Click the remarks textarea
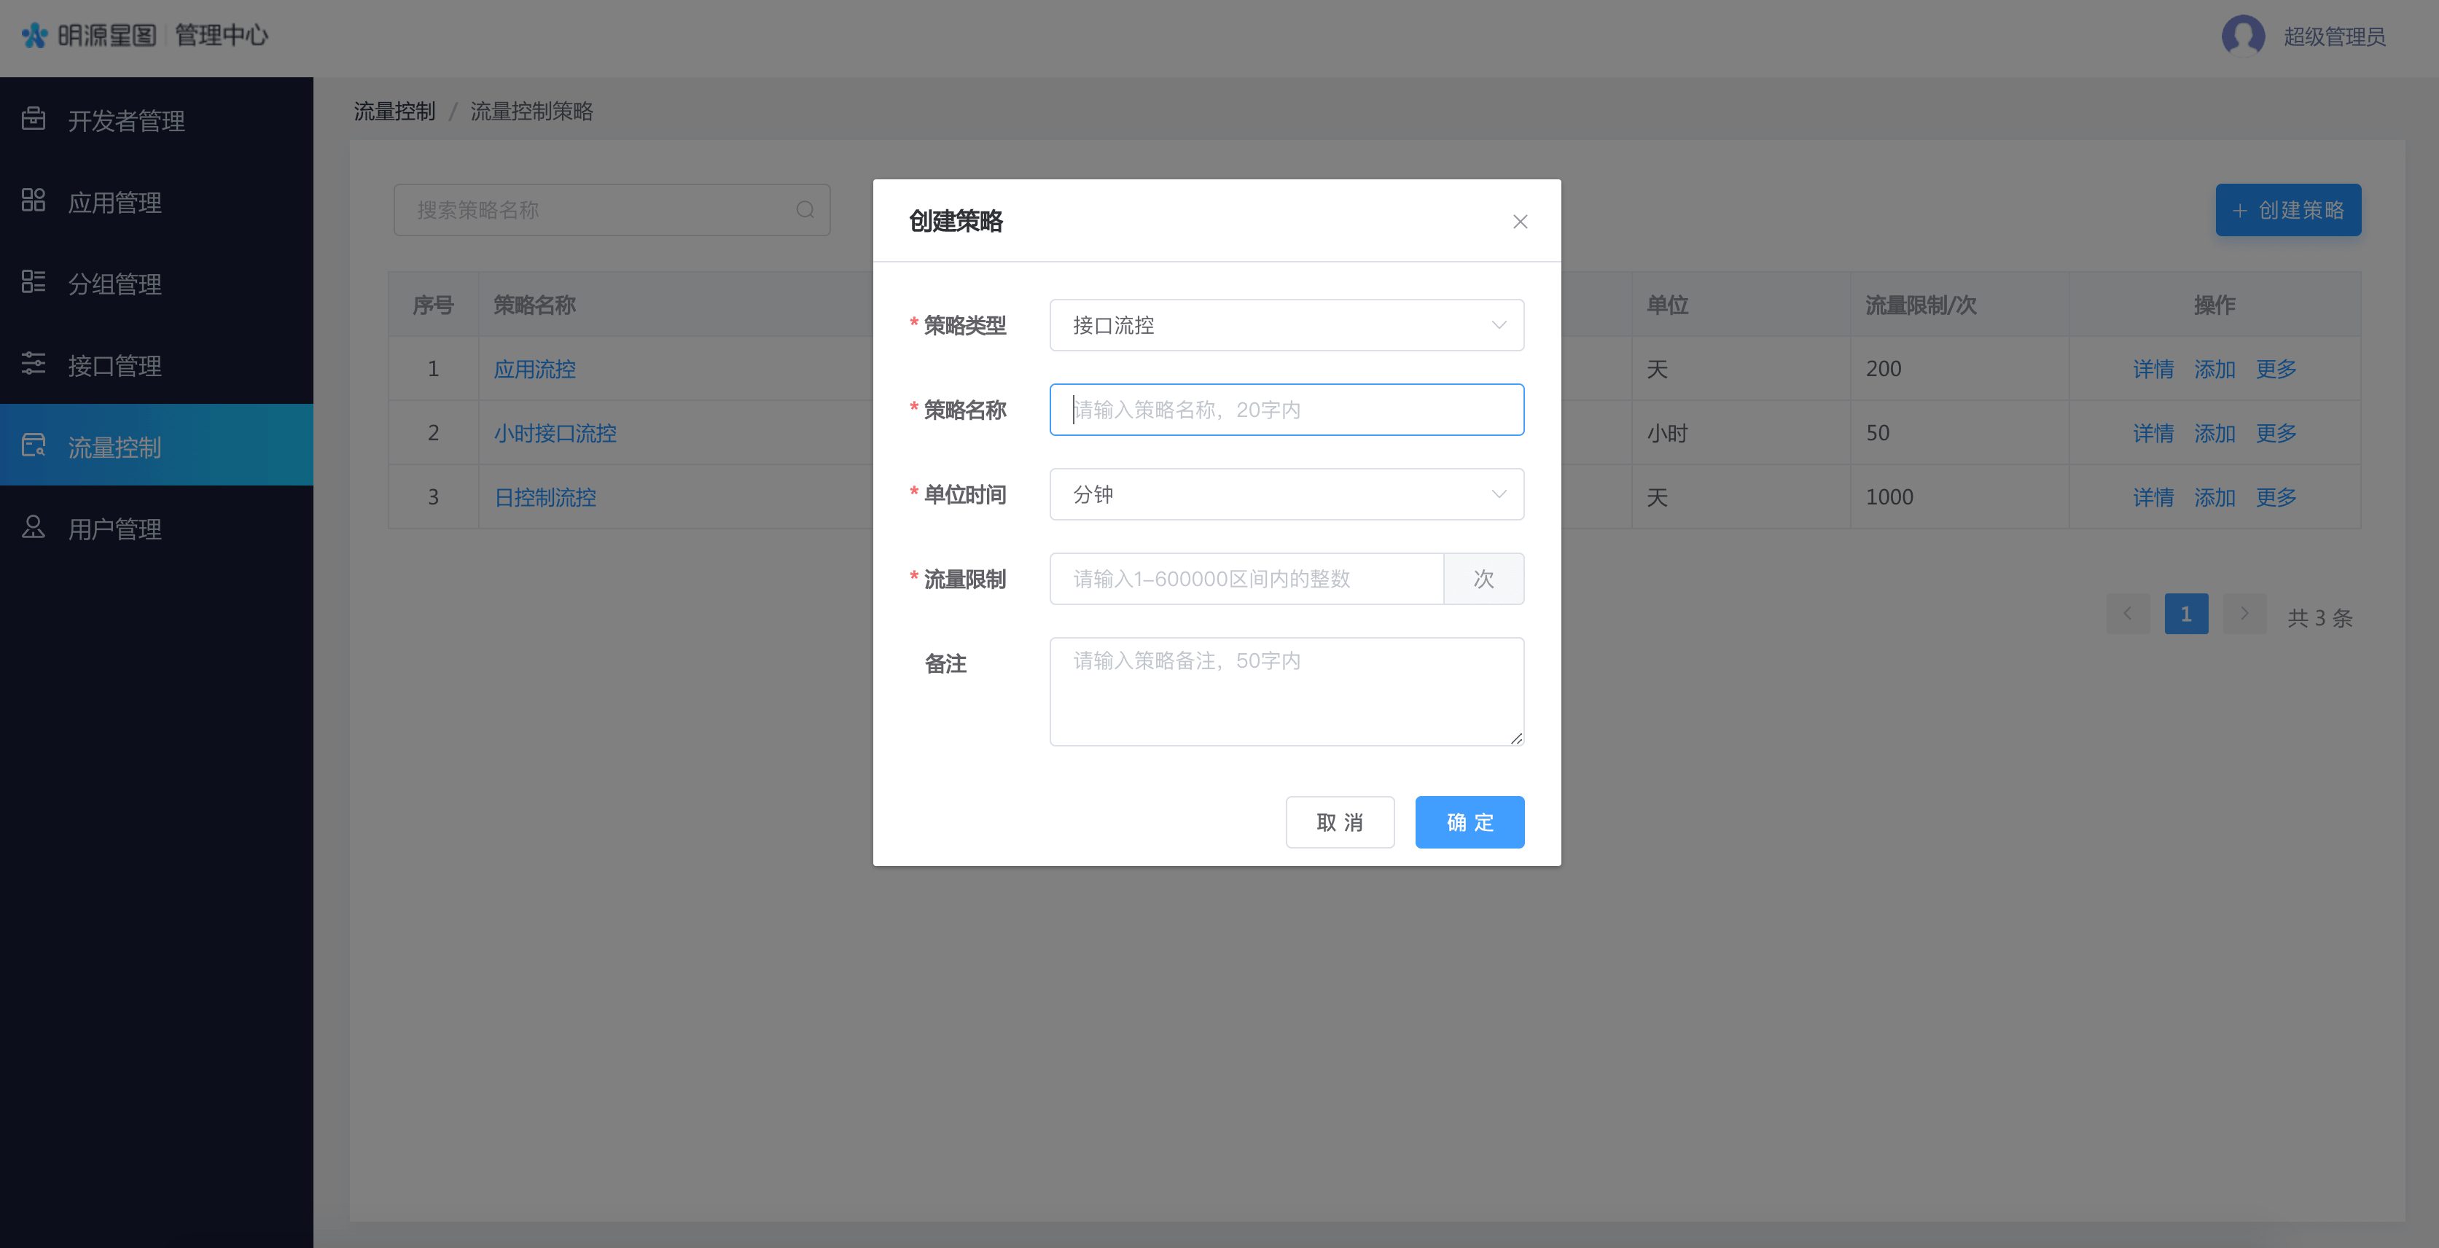Image resolution: width=2439 pixels, height=1248 pixels. click(x=1286, y=691)
